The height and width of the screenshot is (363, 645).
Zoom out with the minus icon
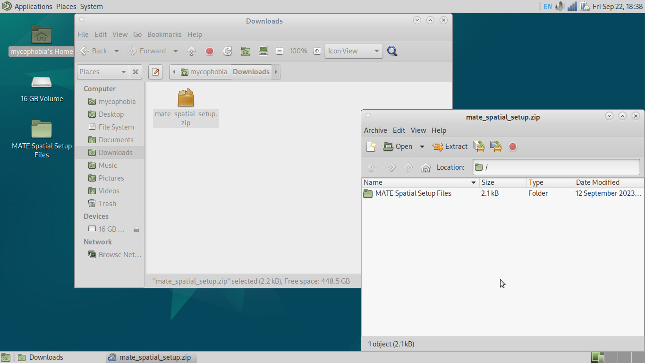pyautogui.click(x=280, y=51)
